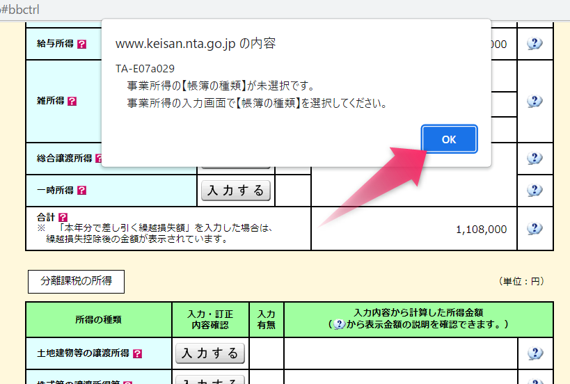Click the (単位:円) unit note

[521, 281]
